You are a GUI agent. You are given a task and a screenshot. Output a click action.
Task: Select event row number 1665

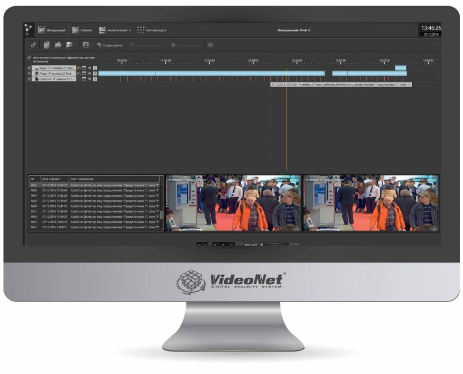point(95,185)
